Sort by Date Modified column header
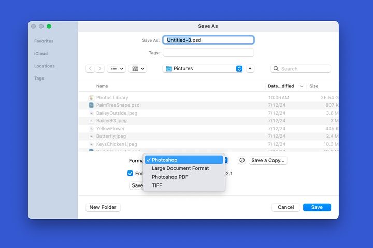This screenshot has height=248, width=373. (x=281, y=86)
